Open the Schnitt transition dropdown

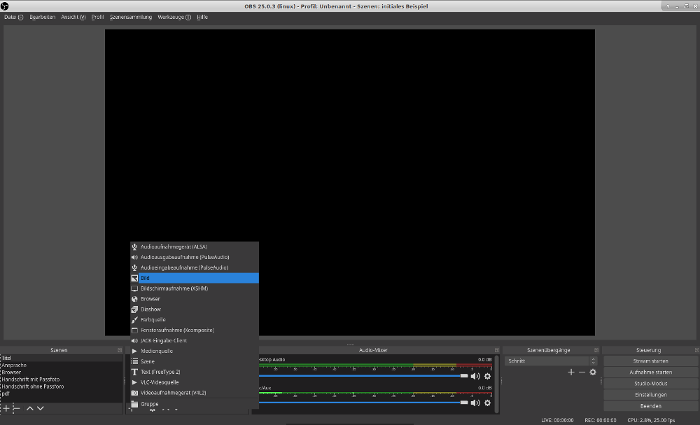click(551, 361)
